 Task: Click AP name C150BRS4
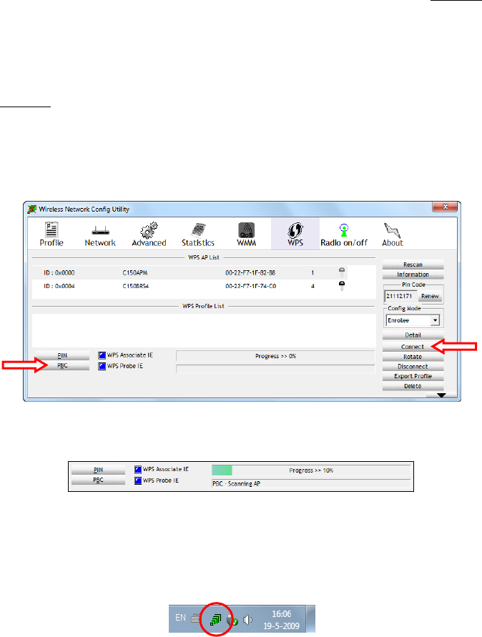click(136, 286)
